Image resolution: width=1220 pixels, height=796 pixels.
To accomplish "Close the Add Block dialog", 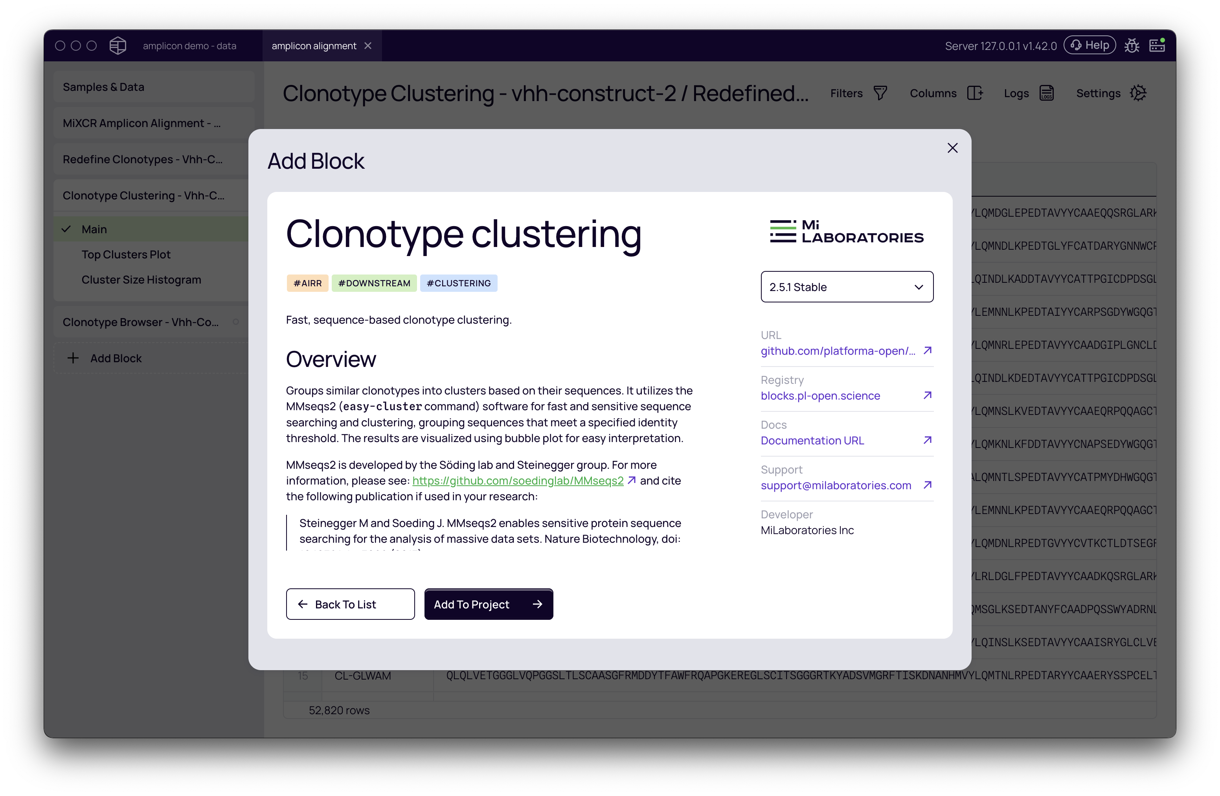I will [952, 148].
